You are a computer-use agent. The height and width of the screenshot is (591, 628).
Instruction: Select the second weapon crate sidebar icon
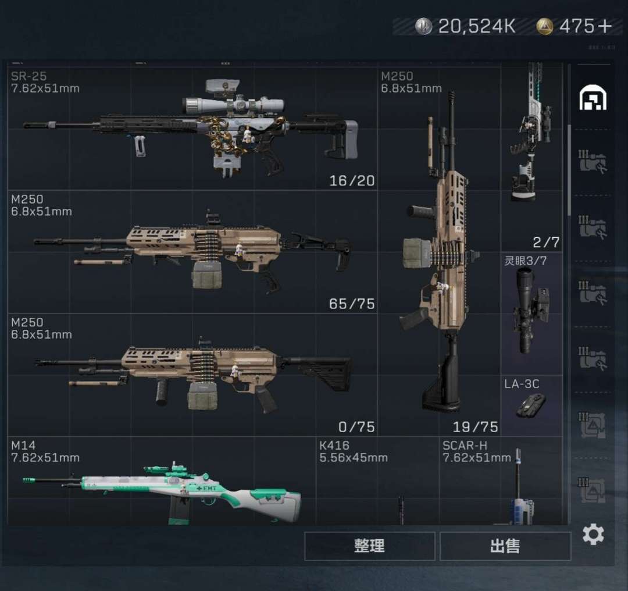(x=593, y=227)
